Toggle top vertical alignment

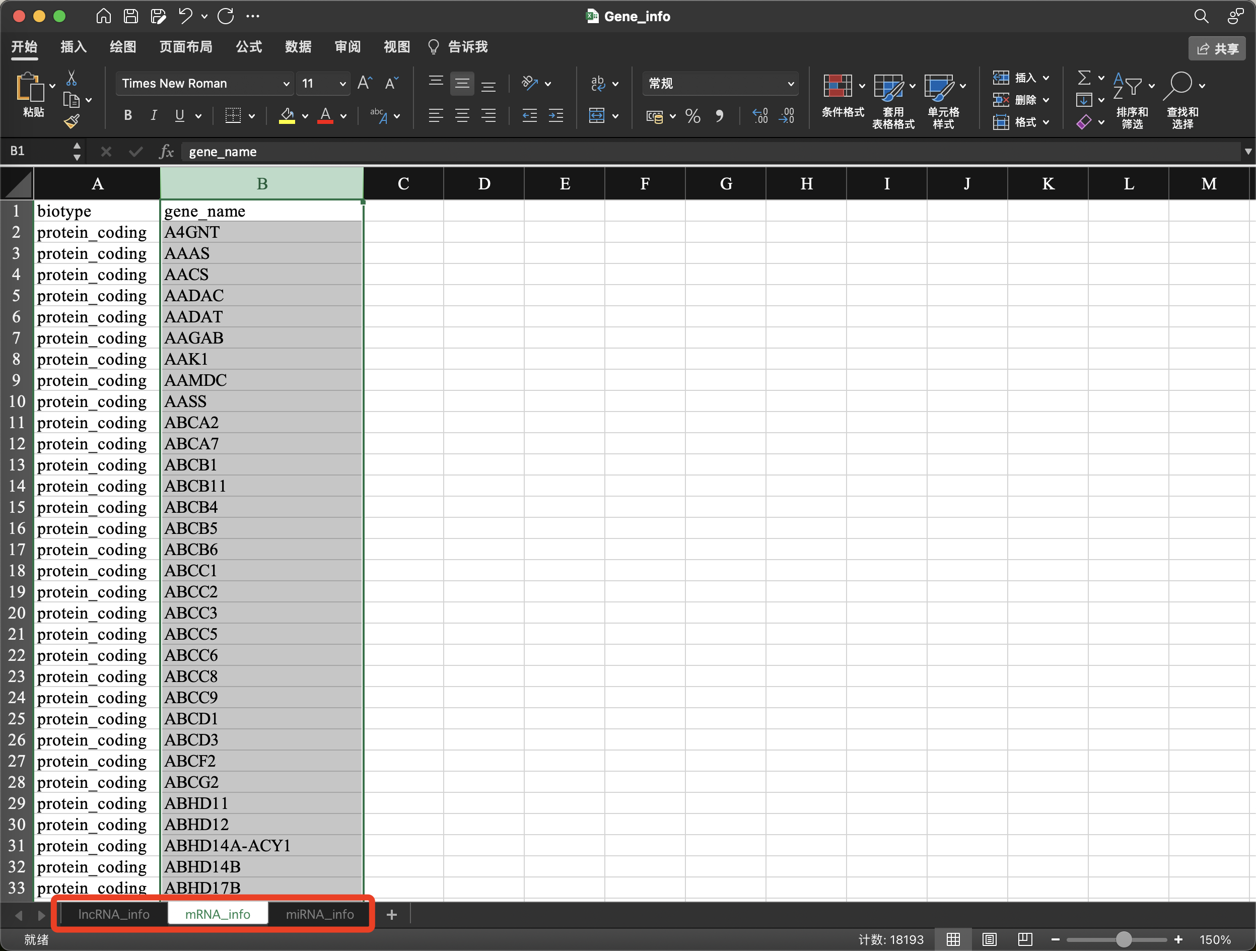(436, 81)
